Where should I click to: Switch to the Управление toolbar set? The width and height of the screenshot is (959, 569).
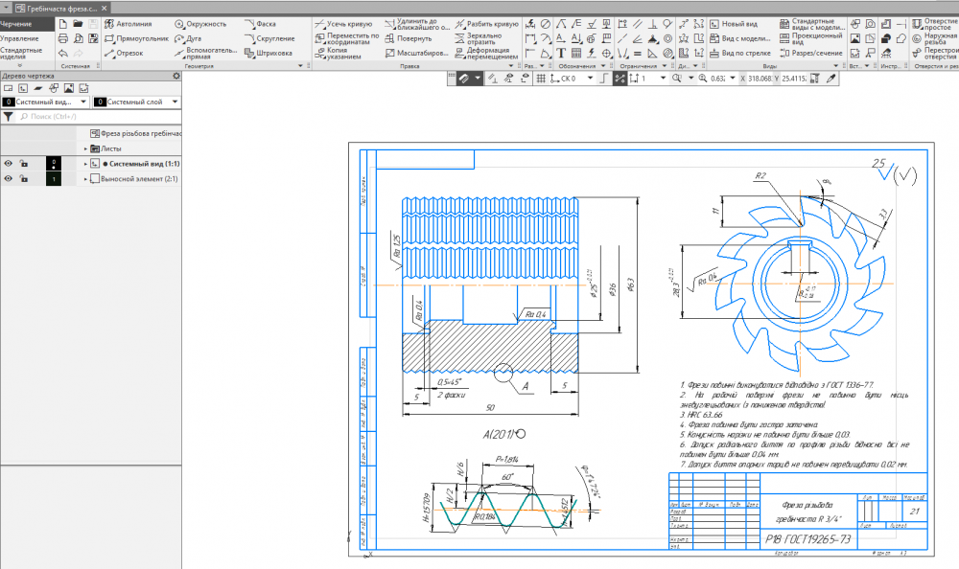(x=21, y=38)
